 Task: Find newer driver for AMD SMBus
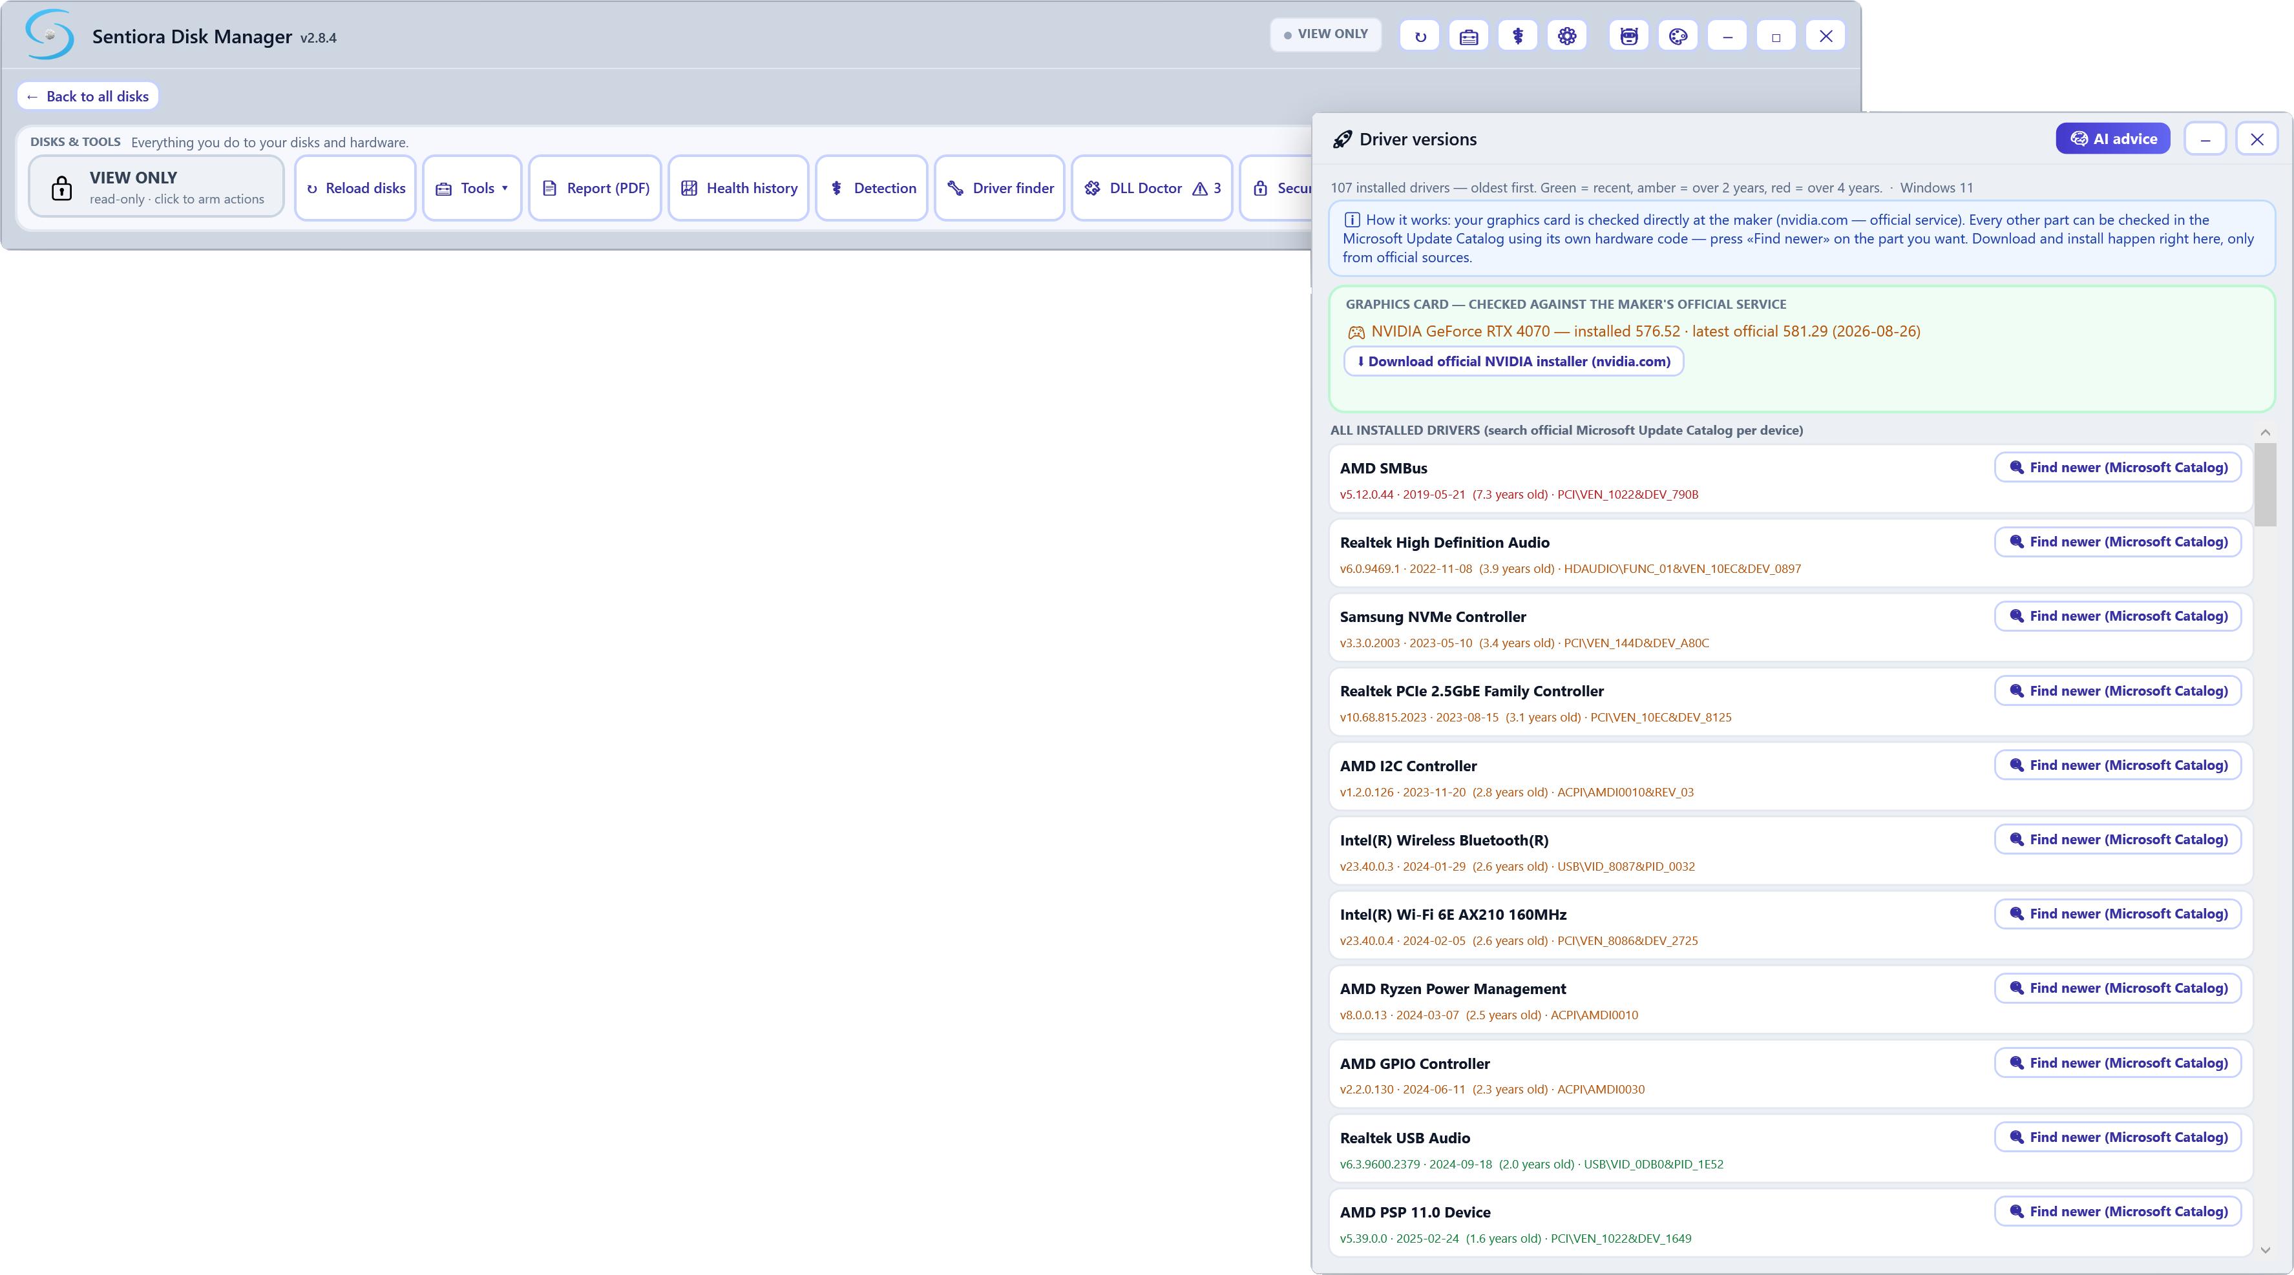[x=2118, y=468]
